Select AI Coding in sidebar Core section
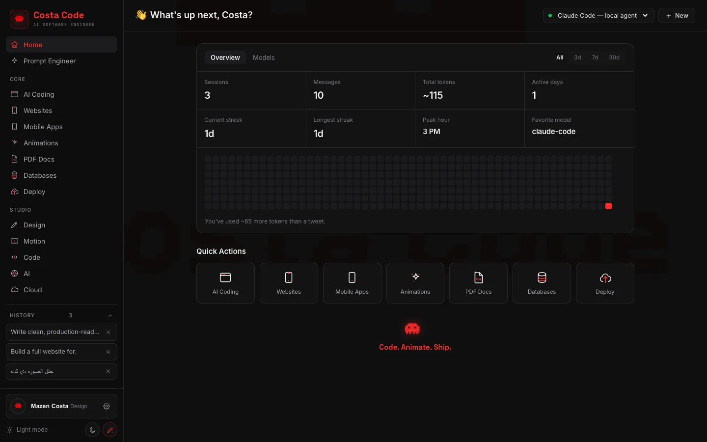The height and width of the screenshot is (442, 707). 61,94
